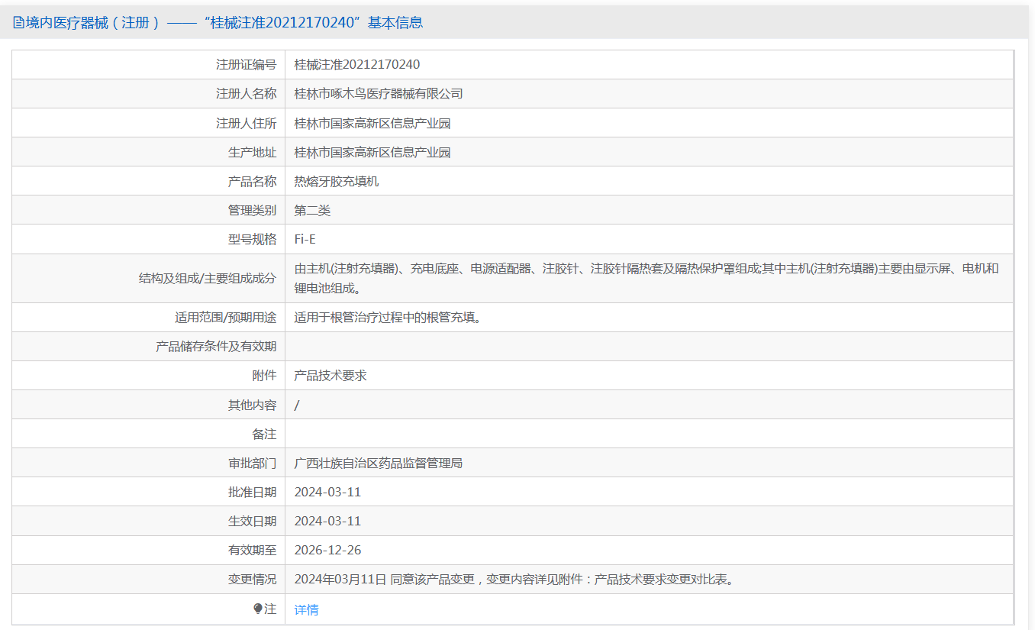This screenshot has height=630, width=1035.
Task: Click the 有效期至 label
Action: [252, 550]
